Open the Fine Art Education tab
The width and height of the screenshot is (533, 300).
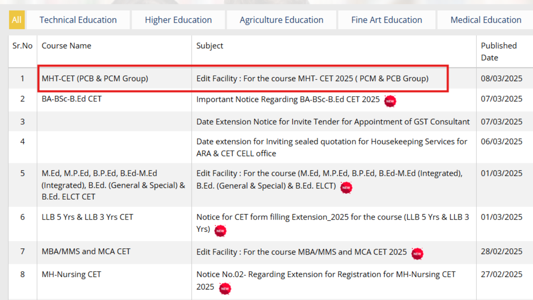coord(386,20)
